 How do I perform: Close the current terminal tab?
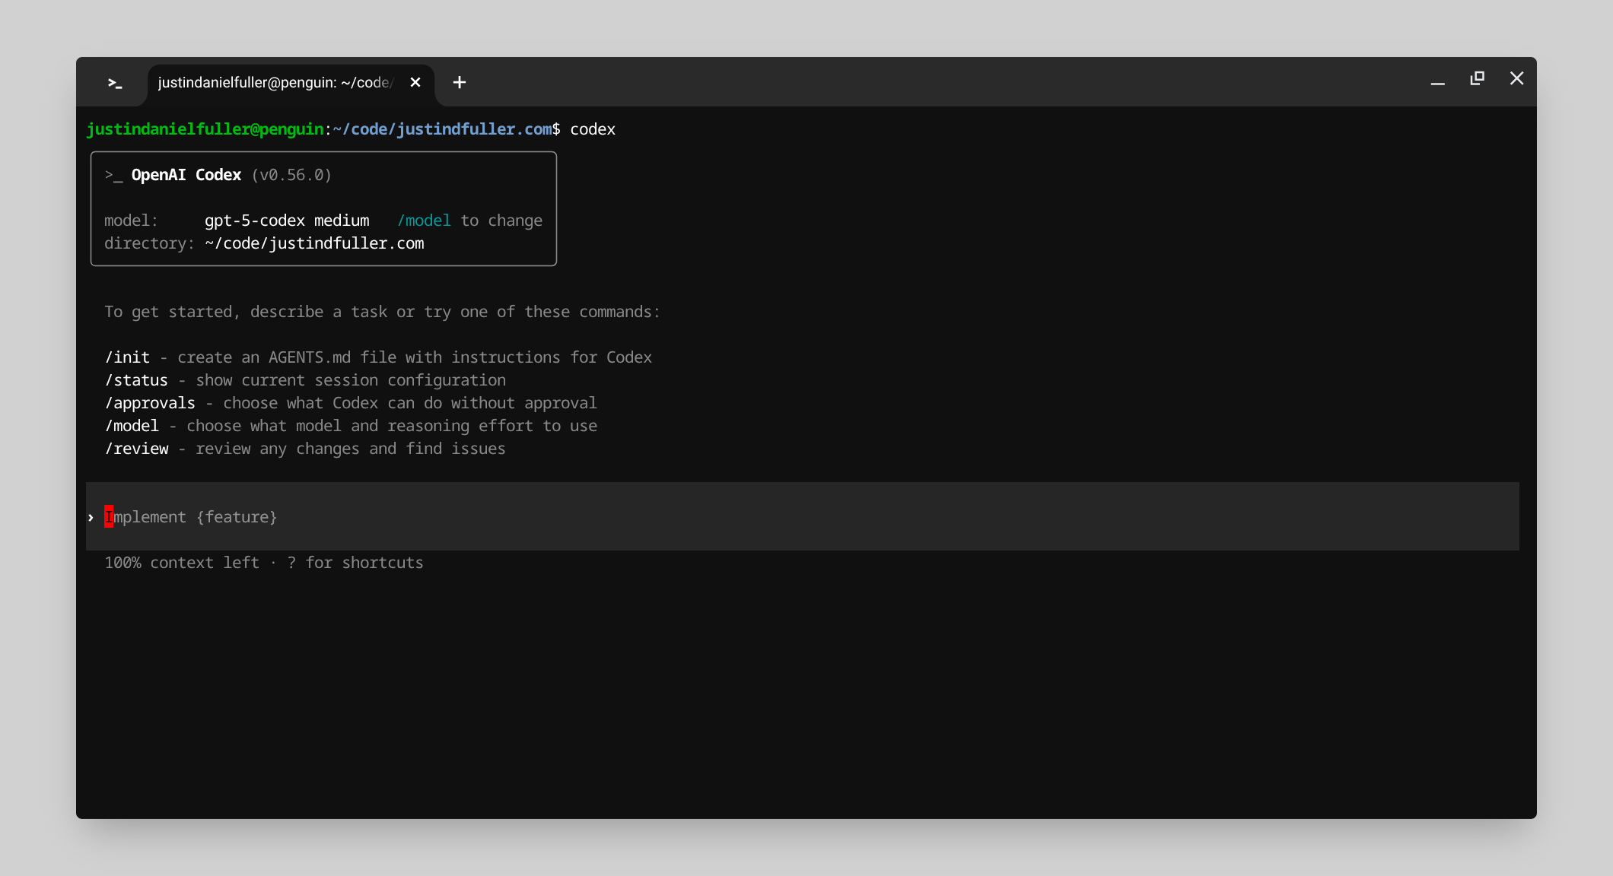click(415, 82)
